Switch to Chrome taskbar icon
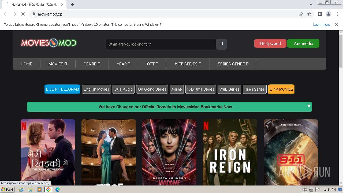This screenshot has height=193, width=343. pos(49,190)
